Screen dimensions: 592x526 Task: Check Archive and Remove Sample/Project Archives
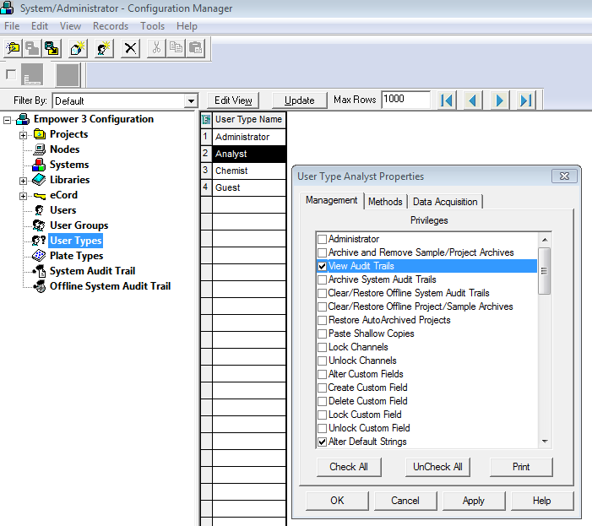322,252
